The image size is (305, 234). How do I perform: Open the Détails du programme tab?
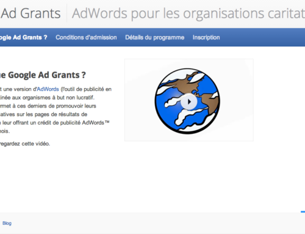pos(155,37)
